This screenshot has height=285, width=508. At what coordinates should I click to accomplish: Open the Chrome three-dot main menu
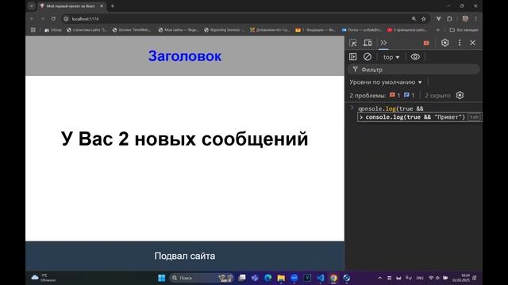(475, 19)
